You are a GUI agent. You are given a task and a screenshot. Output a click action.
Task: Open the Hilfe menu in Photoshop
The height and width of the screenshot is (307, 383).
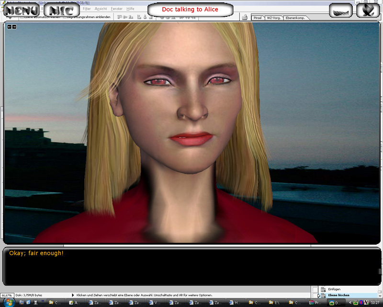130,9
